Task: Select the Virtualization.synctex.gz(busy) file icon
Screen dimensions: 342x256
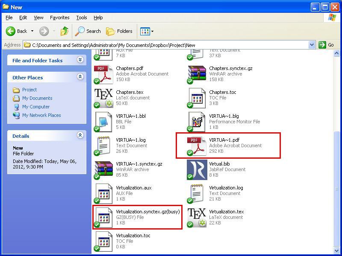Action: tap(103, 218)
